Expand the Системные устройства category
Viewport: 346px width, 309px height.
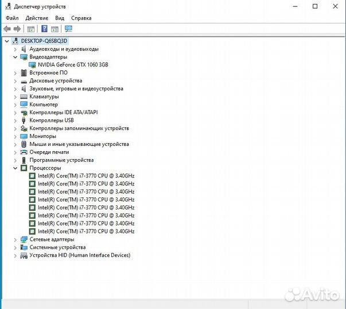pos(15,248)
